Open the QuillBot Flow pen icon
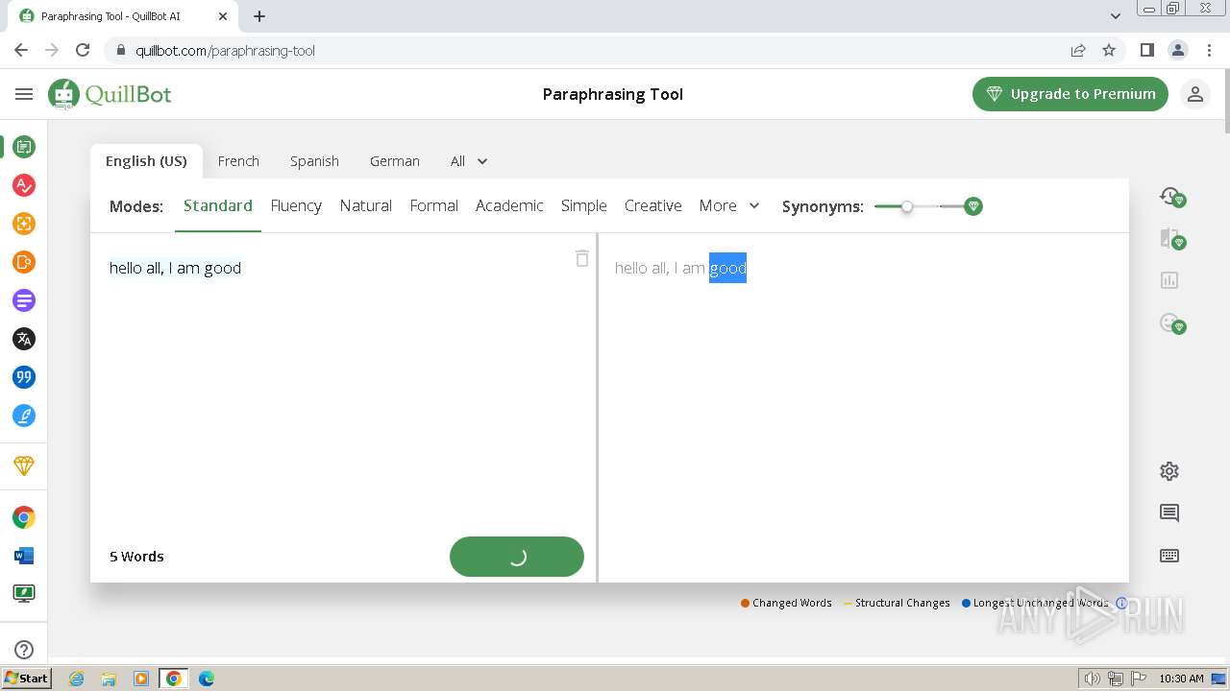This screenshot has width=1230, height=691. pos(24,416)
